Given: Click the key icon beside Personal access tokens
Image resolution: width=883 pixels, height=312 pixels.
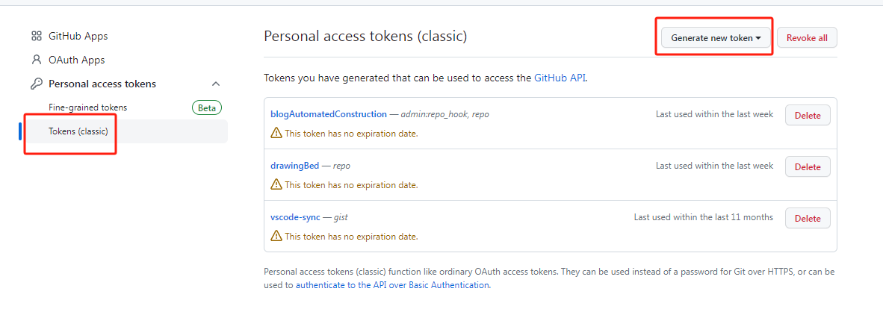Looking at the screenshot, I should point(37,84).
